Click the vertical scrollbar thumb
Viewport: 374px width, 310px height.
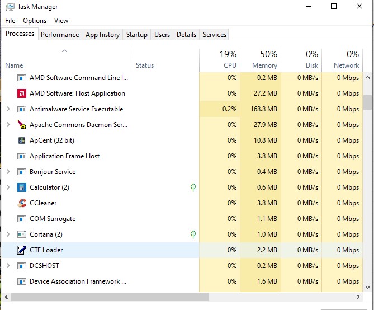[x=367, y=102]
